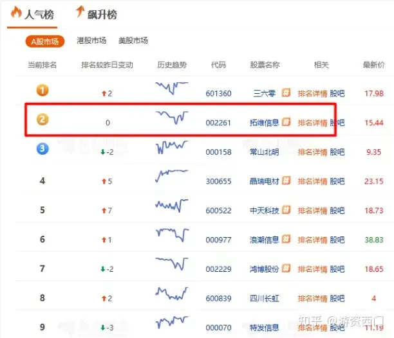Open 股吧 for 中天科技

pos(337,210)
